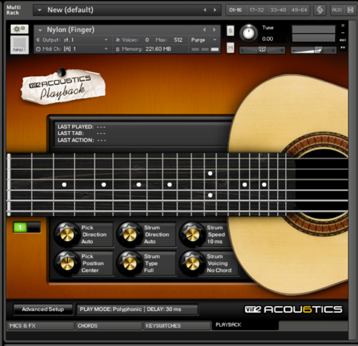This screenshot has height=346, width=358.
Task: Go to next multi preset
Action: point(215,10)
